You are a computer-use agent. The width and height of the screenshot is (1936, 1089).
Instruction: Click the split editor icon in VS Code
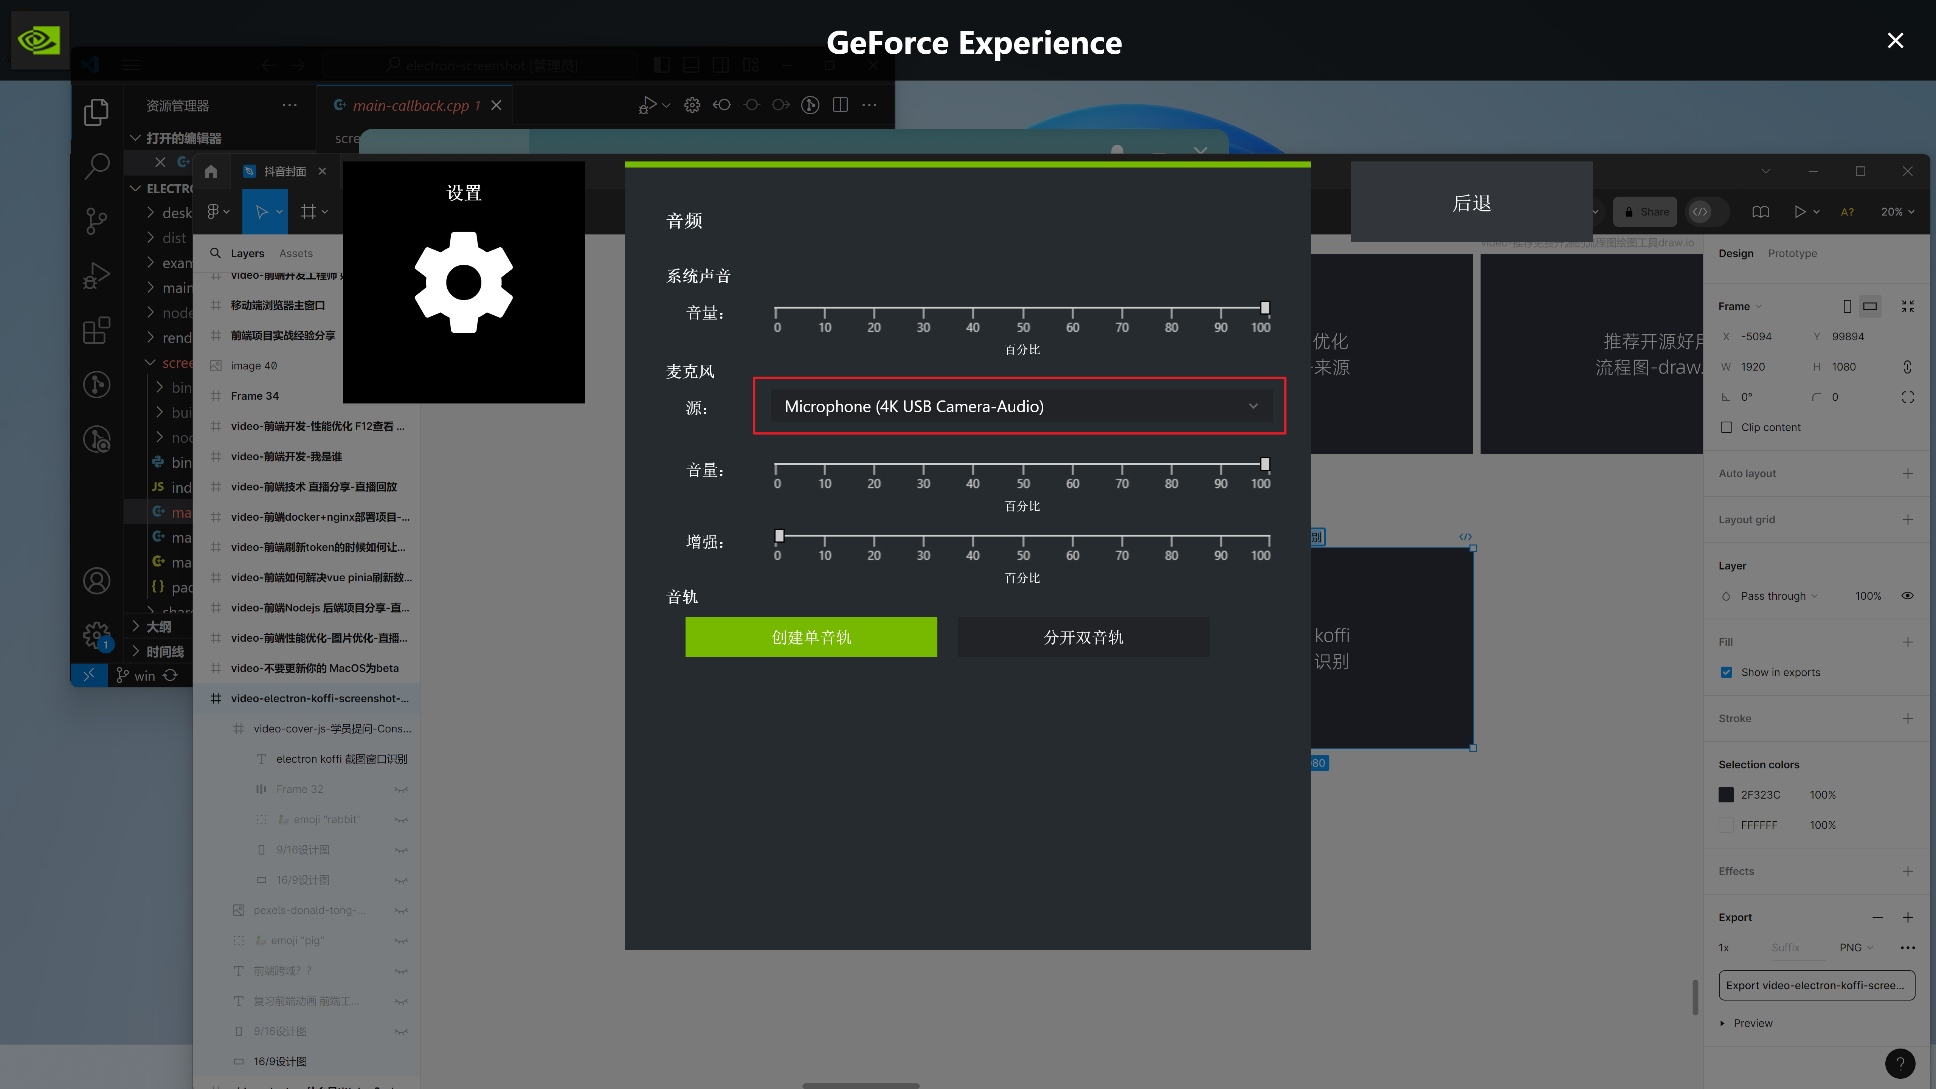tap(840, 105)
